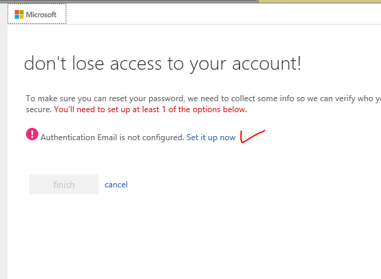Click the pink exclamation warning icon
Screen dimensions: 381x279
[32, 134]
